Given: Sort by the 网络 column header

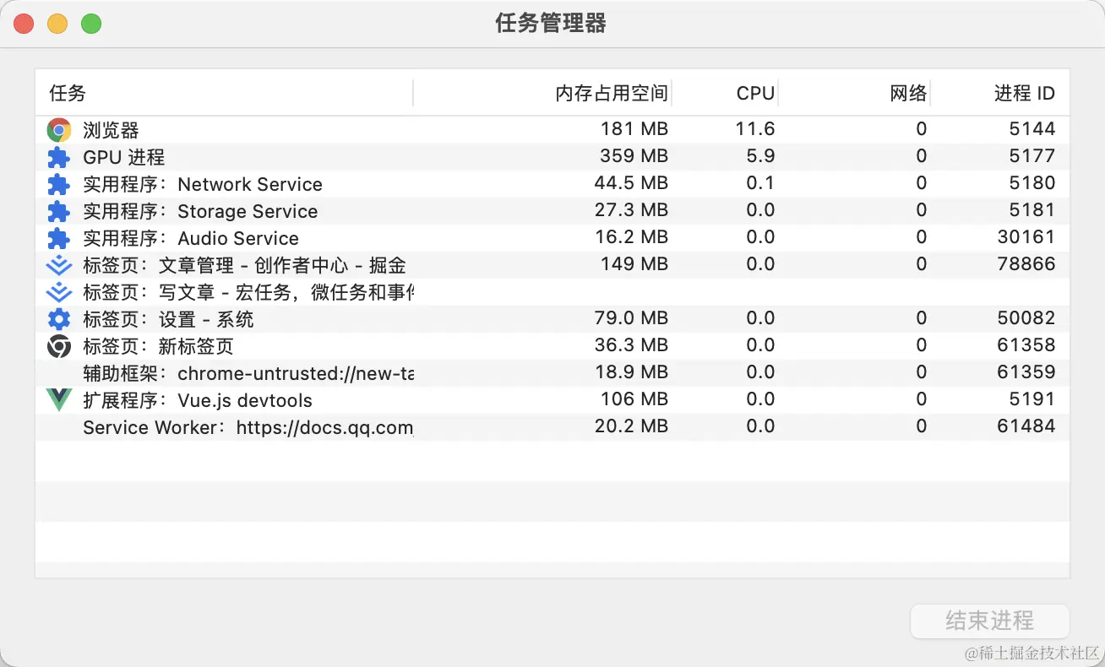Looking at the screenshot, I should point(908,94).
